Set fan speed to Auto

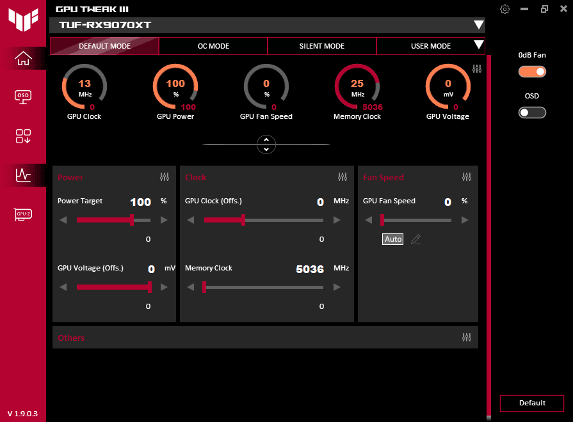click(x=392, y=238)
